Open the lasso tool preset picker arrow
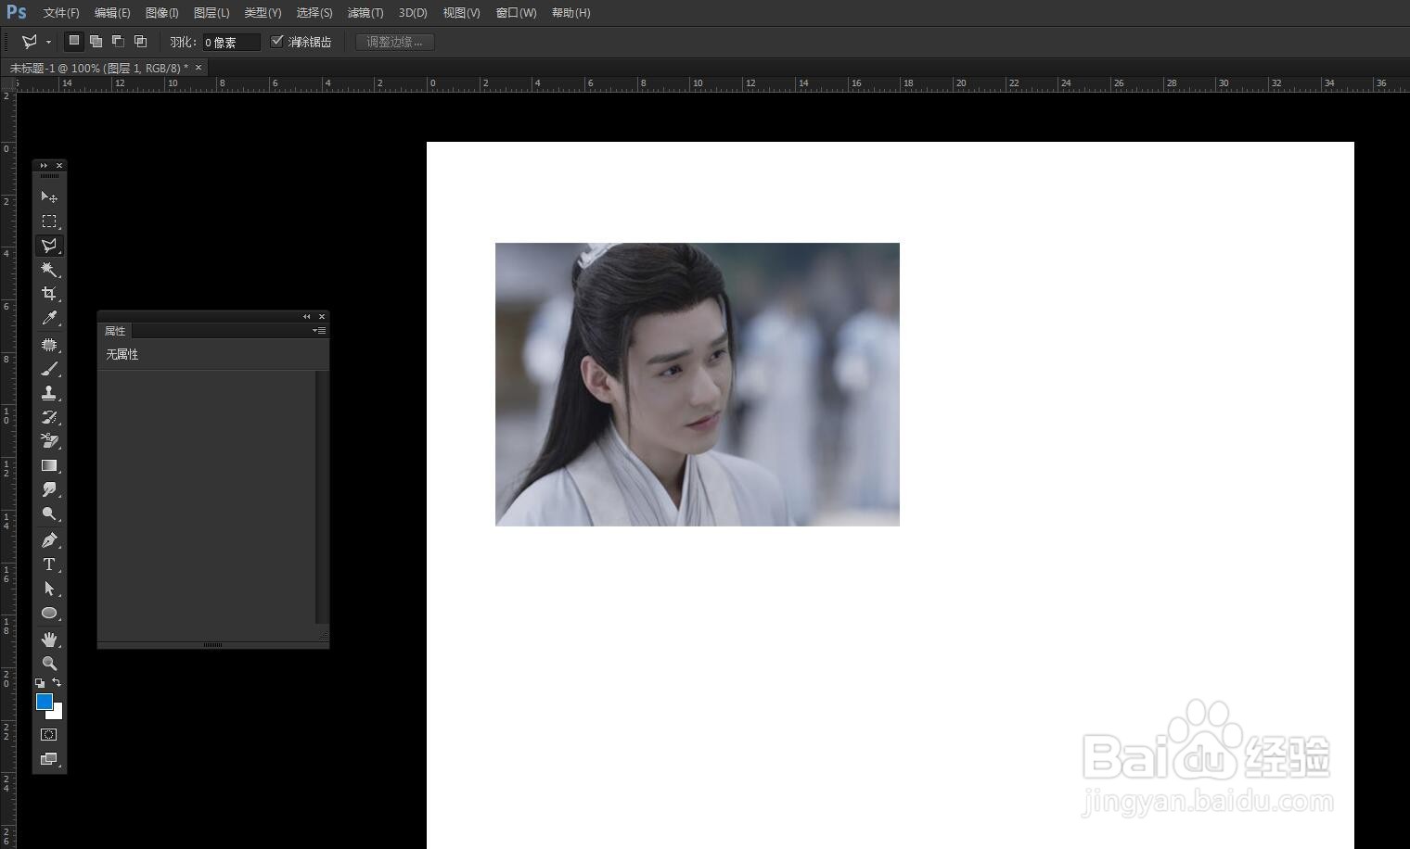This screenshot has width=1410, height=849. [x=48, y=42]
